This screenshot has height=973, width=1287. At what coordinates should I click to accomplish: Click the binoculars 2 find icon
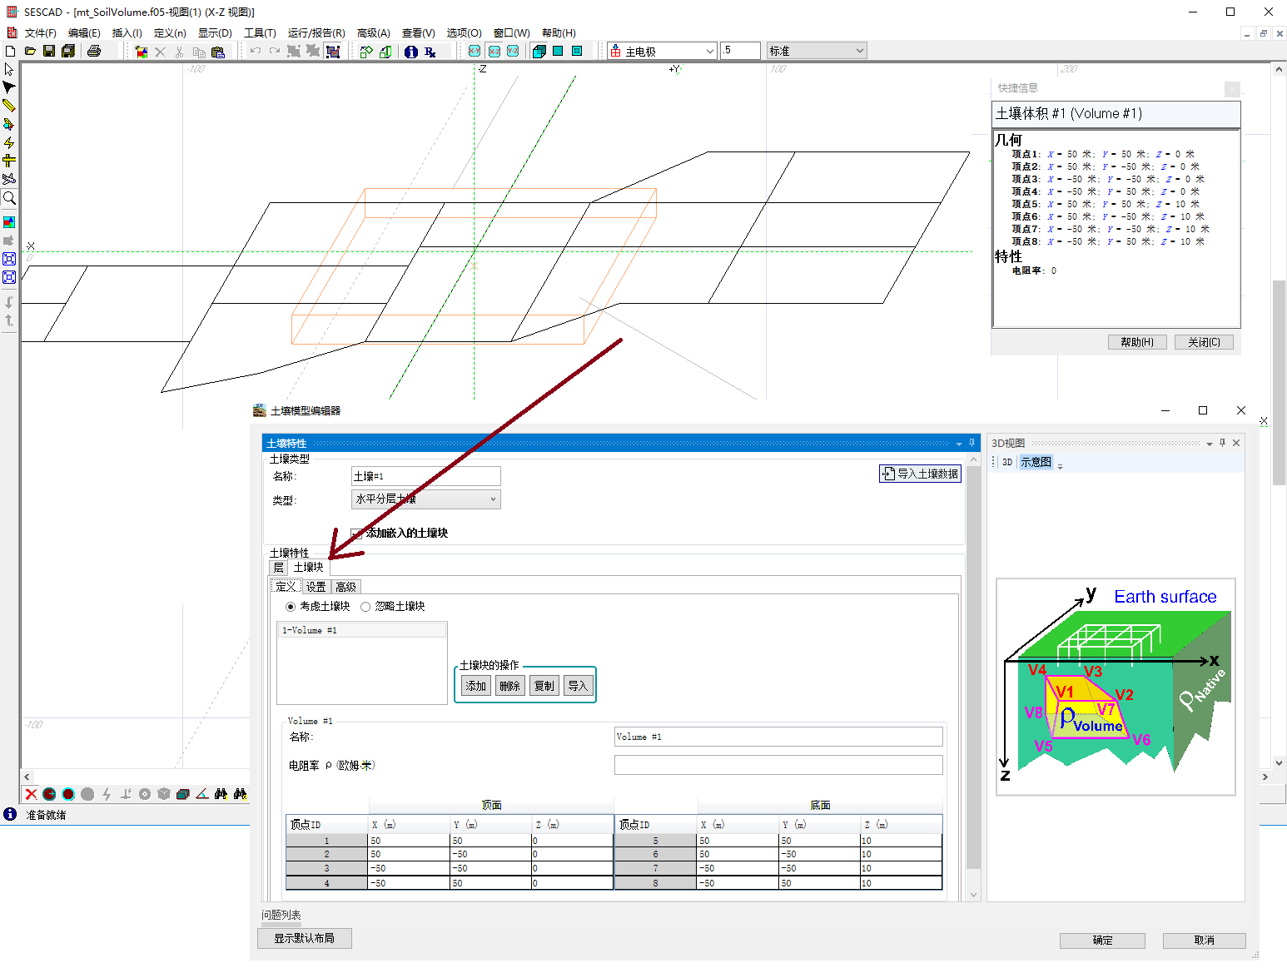tap(240, 794)
